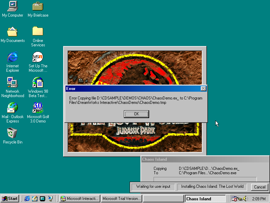Image resolution: width=270 pixels, height=203 pixels.
Task: Open the Start menu
Action: [x=10, y=199]
